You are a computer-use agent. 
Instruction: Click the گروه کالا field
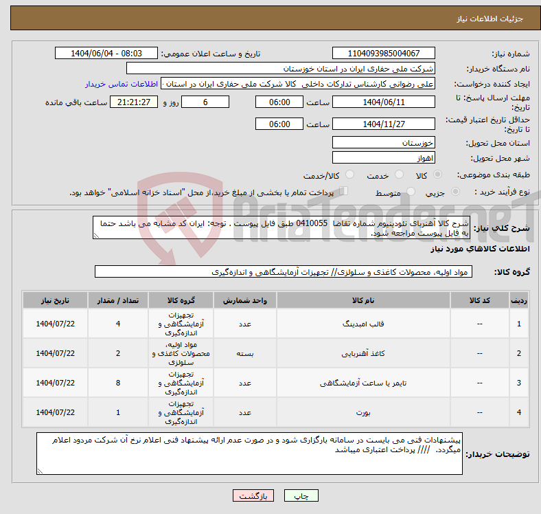click(284, 271)
